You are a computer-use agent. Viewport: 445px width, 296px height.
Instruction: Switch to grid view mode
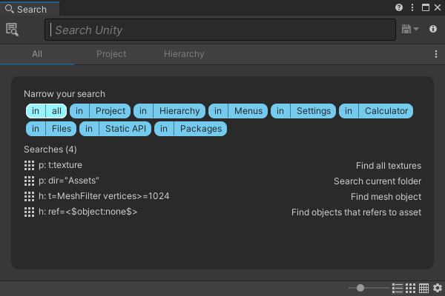410,288
